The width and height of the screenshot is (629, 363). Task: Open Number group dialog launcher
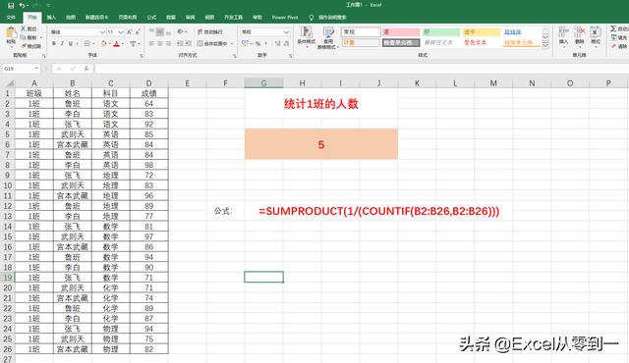pos(290,56)
